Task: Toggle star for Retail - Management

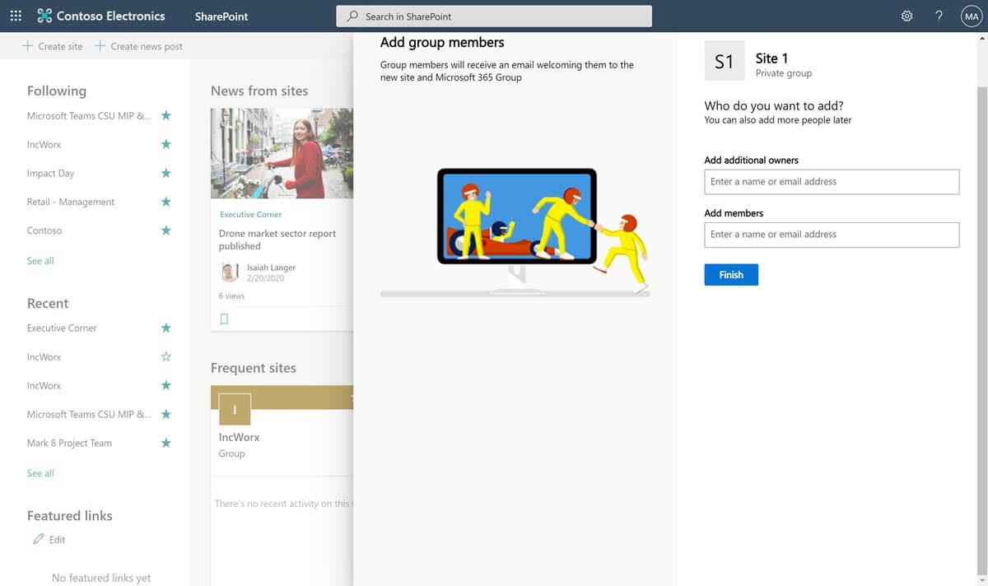Action: pos(165,202)
